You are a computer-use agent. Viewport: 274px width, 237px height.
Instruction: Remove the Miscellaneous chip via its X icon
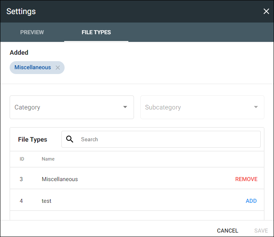[58, 68]
